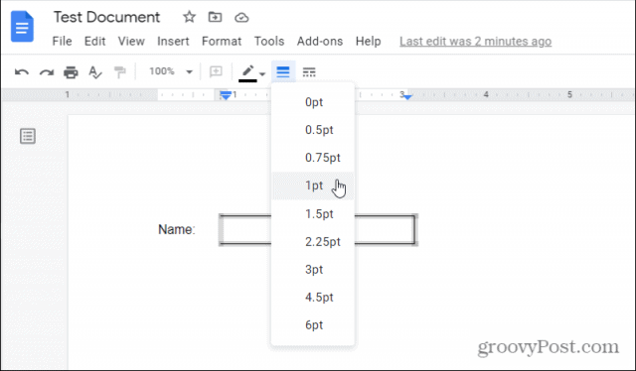Click inside the table cell beside Name
The image size is (636, 371).
[245, 230]
